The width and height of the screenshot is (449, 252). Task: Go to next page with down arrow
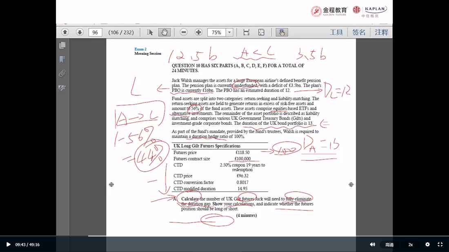pyautogui.click(x=80, y=32)
